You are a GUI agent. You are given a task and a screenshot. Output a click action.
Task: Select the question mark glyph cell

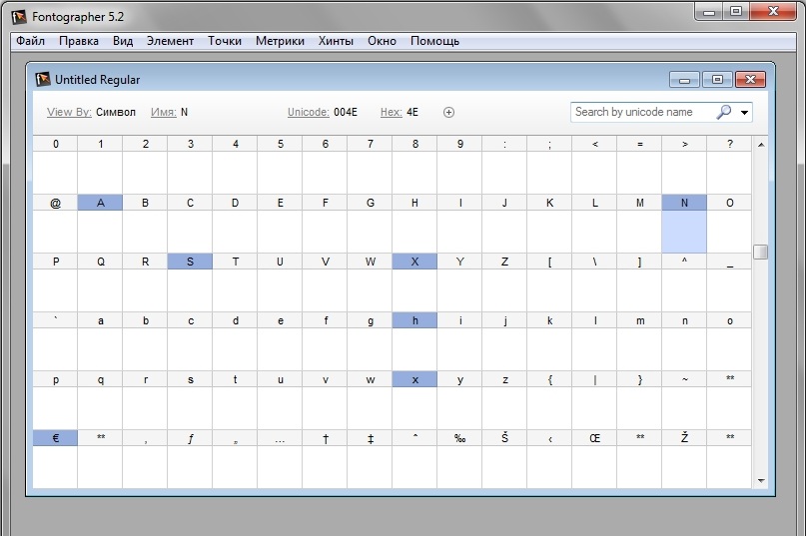pos(729,165)
